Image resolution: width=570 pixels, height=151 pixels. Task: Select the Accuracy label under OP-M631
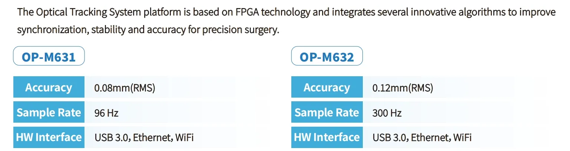pos(49,88)
